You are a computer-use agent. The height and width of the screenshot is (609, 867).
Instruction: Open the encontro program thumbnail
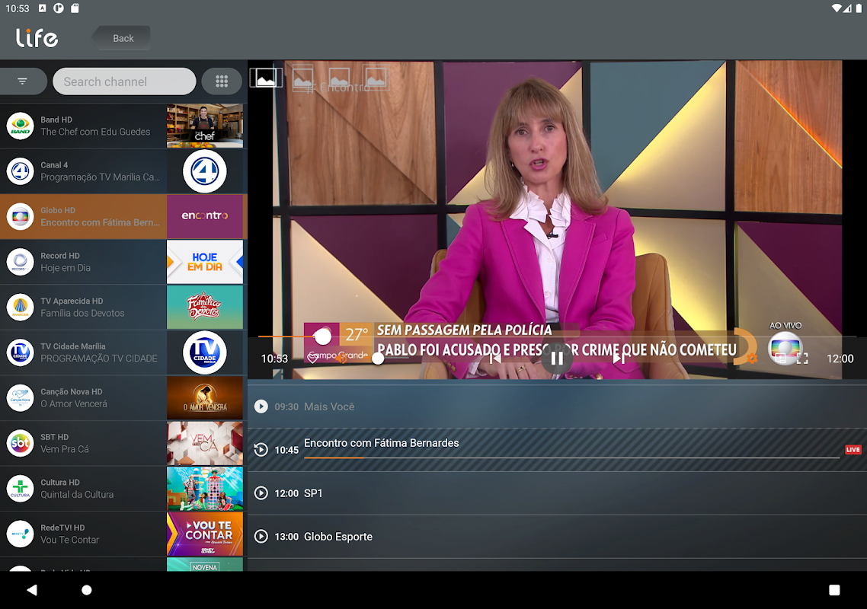(205, 217)
